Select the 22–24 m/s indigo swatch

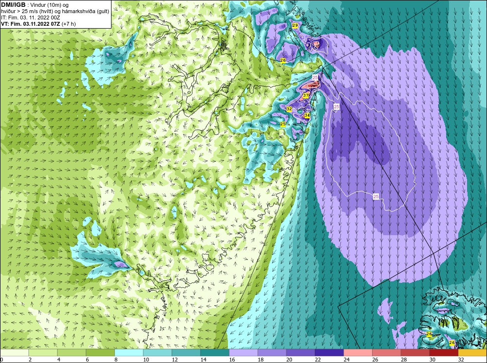click(x=329, y=353)
